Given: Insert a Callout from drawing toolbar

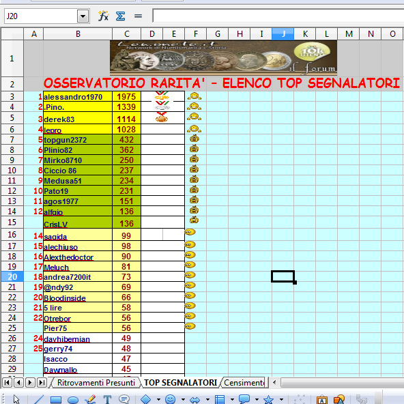Looking at the screenshot, I should 124,399.
